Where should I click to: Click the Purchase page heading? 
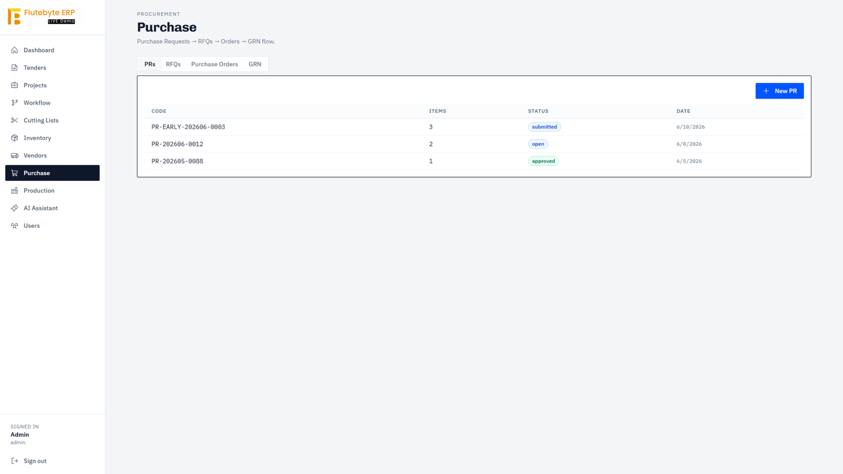coord(166,27)
